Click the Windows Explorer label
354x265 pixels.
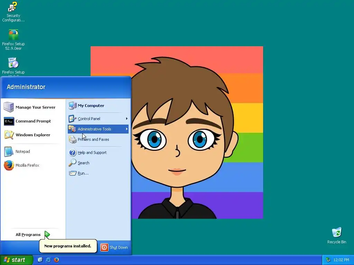33,135
